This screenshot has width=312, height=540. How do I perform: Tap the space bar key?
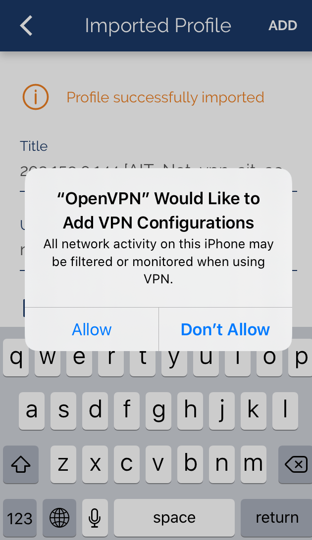tap(174, 518)
